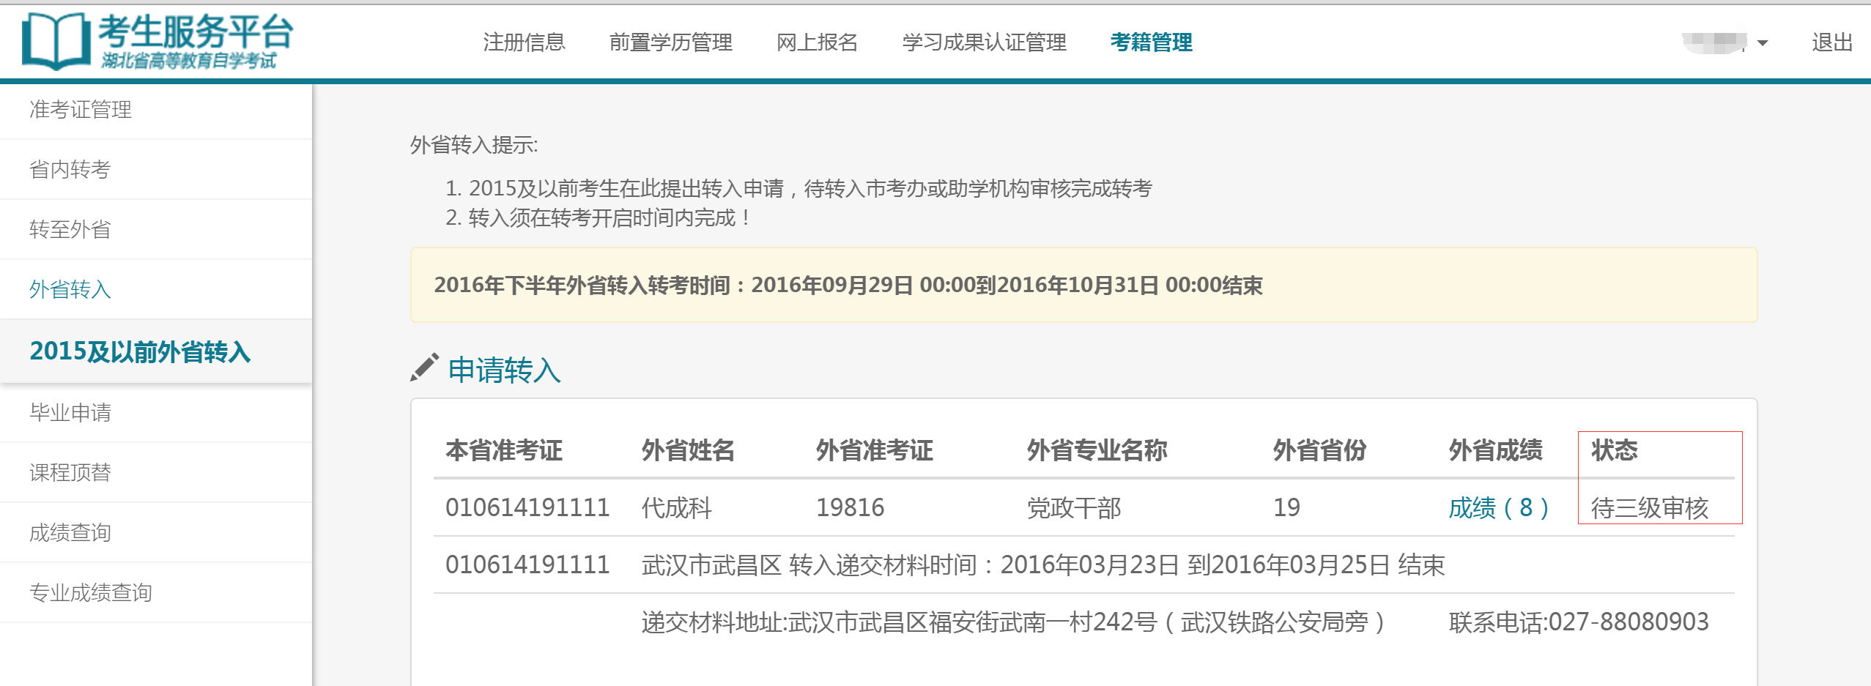This screenshot has height=686, width=1871.
Task: Open 课程顶替 from the sidebar
Action: click(x=70, y=473)
